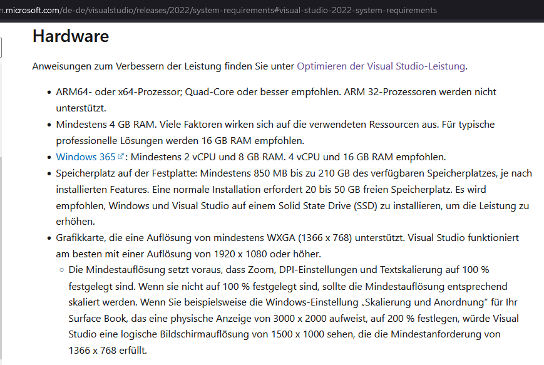Open the Optimieren der Visual Studio-Leistung link
Screen dimensions: 544x365
click(381, 66)
